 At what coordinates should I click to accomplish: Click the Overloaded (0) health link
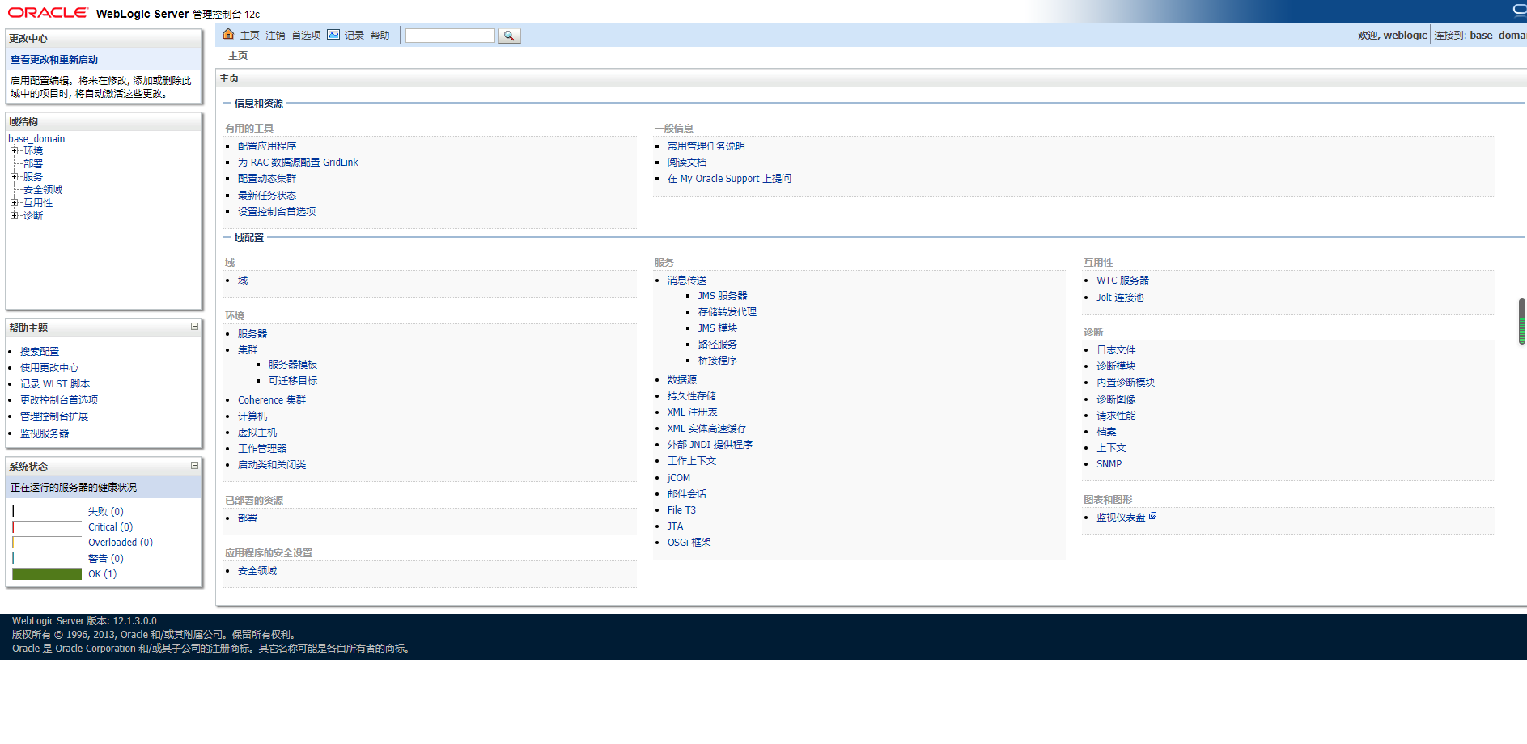tap(121, 543)
